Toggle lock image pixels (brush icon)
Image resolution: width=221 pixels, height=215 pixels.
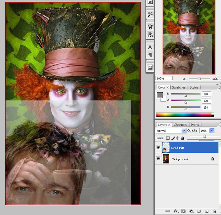173,138
